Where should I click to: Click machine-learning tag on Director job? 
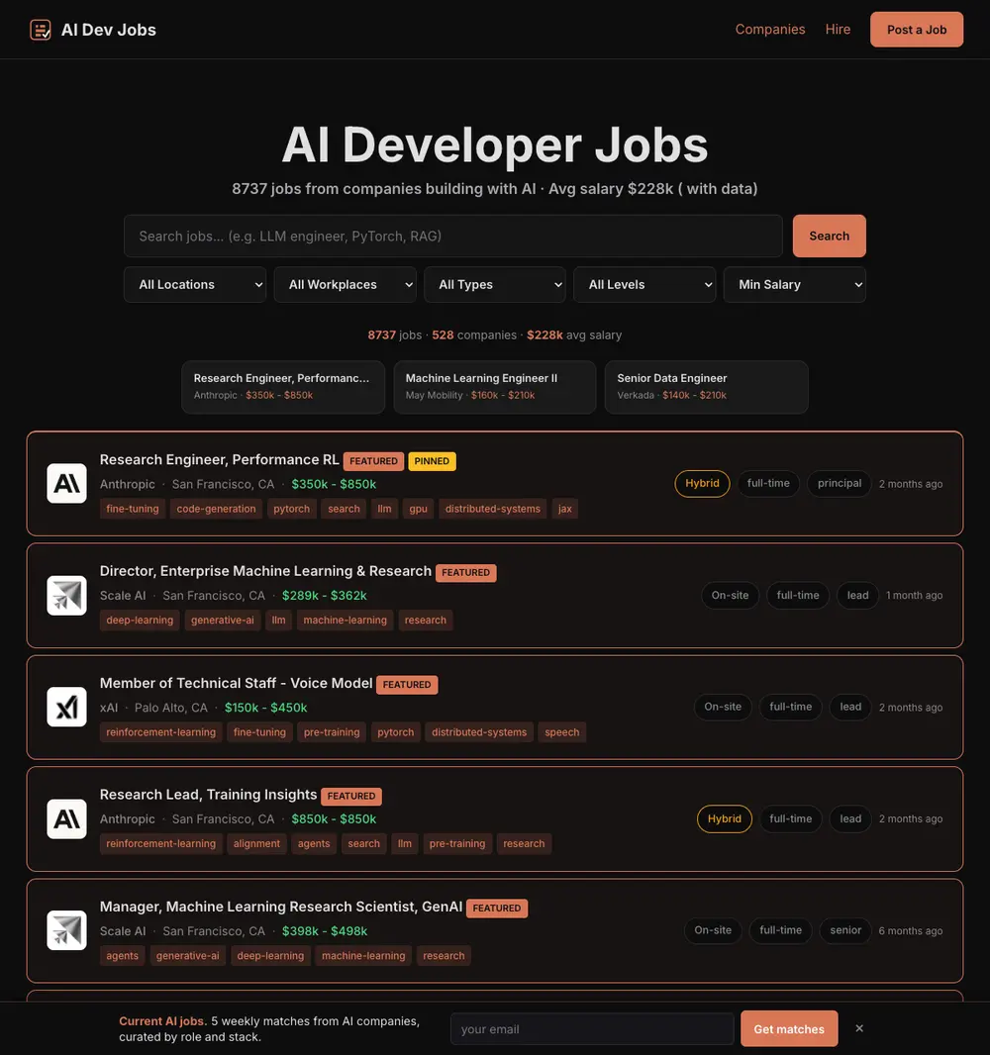(345, 621)
